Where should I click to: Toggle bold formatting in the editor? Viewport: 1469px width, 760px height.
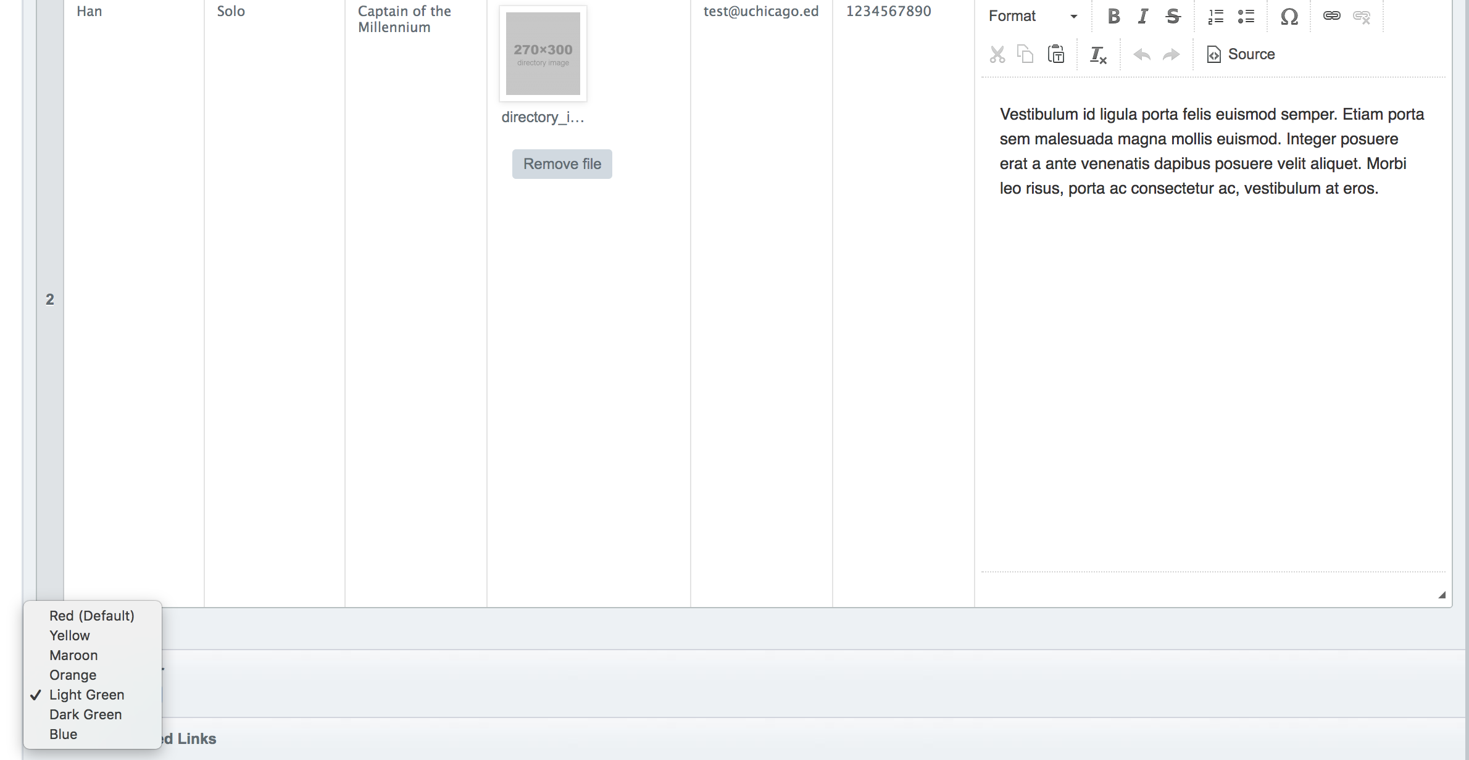pyautogui.click(x=1113, y=17)
